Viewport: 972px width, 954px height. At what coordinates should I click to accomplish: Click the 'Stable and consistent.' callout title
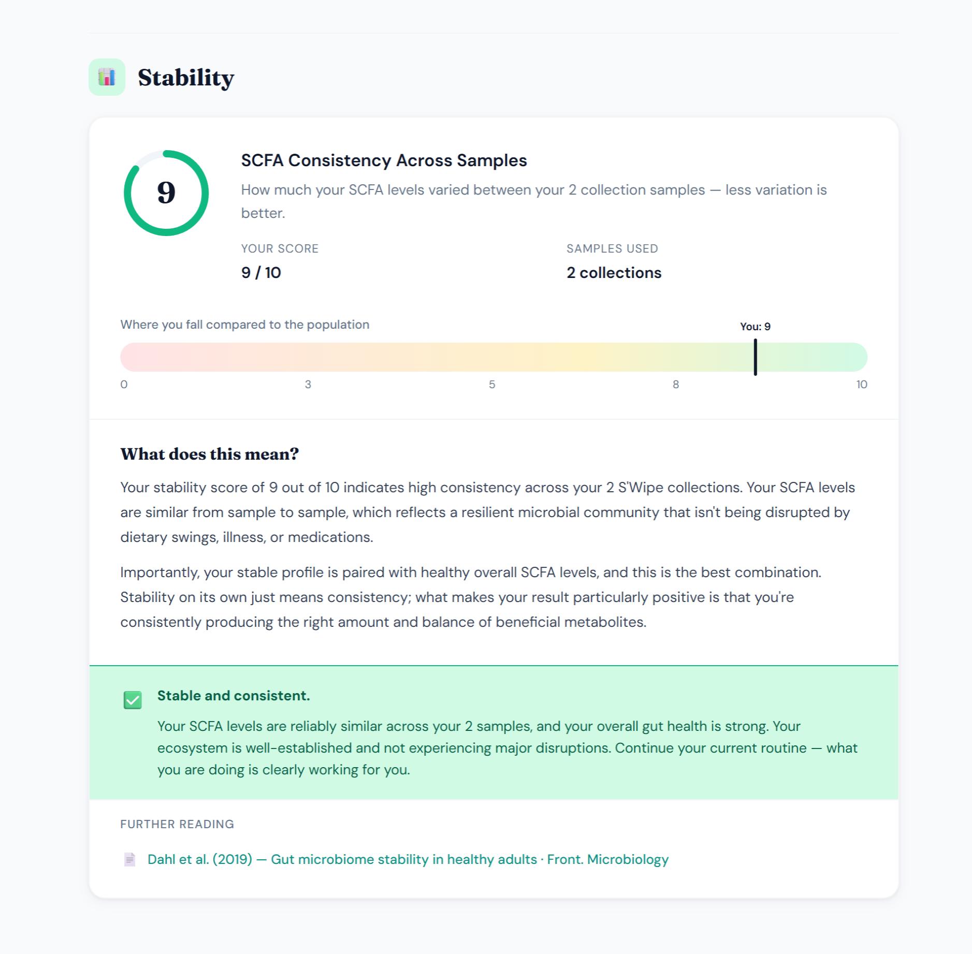pos(234,696)
